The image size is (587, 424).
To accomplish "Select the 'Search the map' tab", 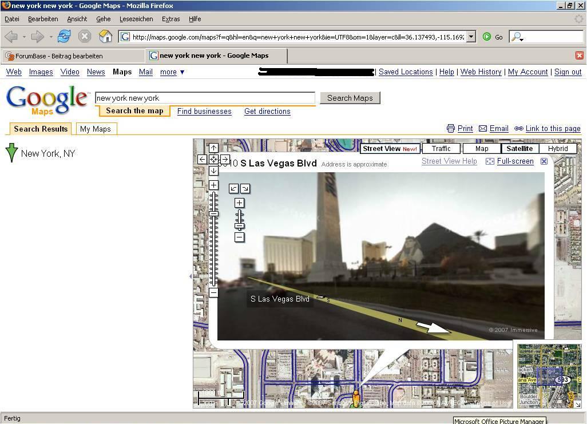I will [134, 111].
